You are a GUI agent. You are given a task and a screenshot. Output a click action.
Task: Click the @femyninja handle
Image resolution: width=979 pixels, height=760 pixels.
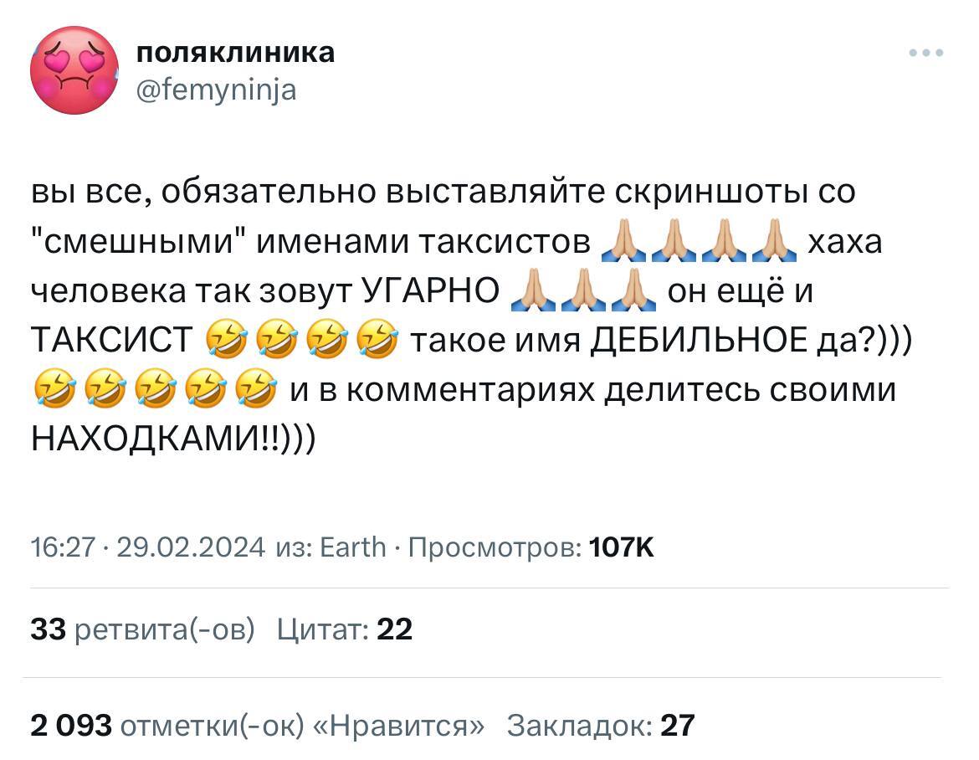[x=216, y=90]
